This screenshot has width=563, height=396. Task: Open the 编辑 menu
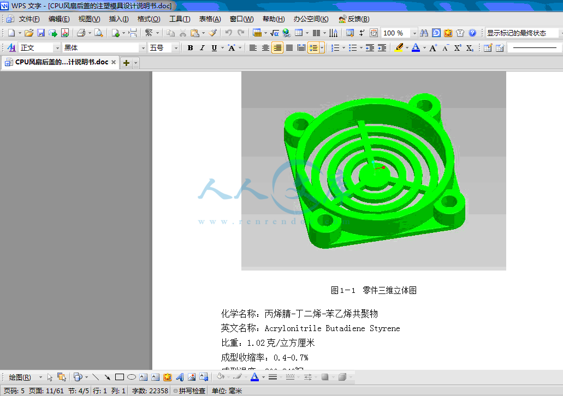tap(59, 19)
